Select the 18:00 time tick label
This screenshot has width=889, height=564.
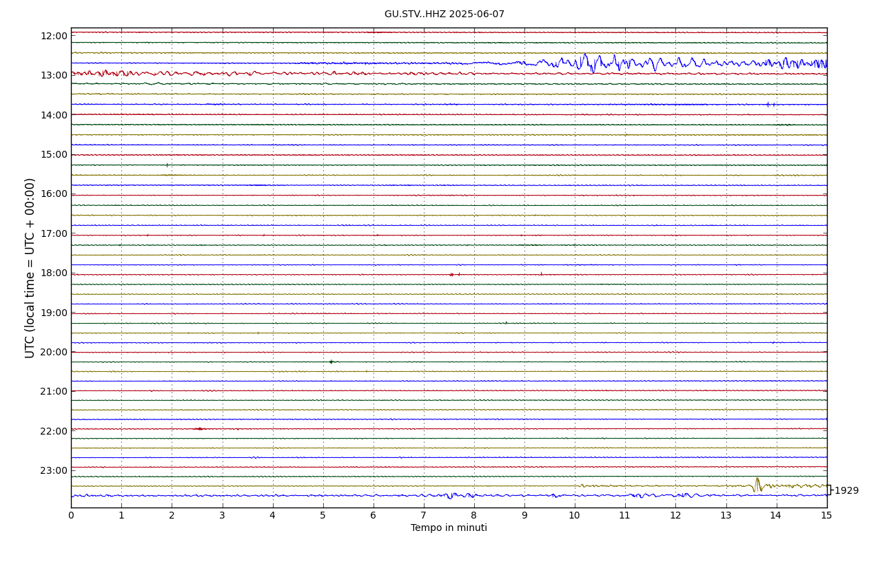tap(54, 273)
